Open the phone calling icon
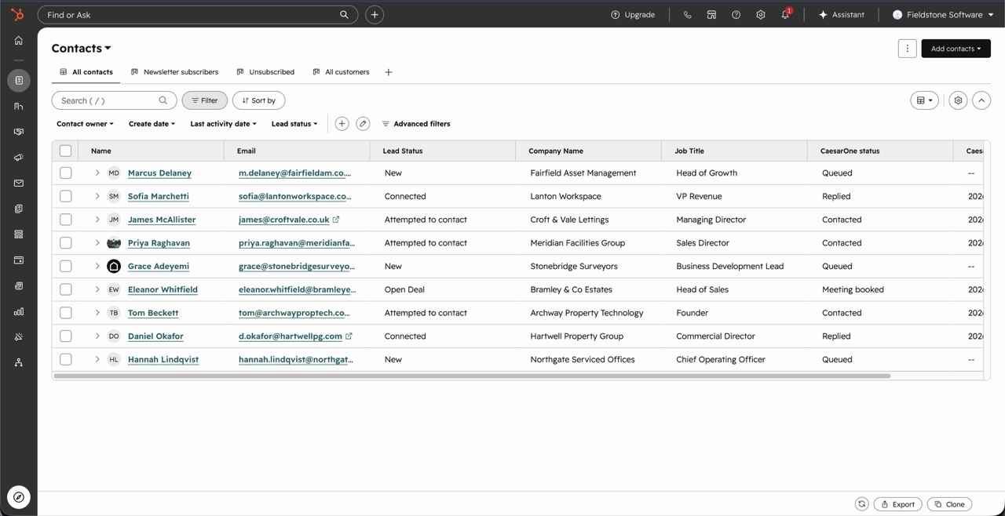The height and width of the screenshot is (516, 1005). pos(687,15)
